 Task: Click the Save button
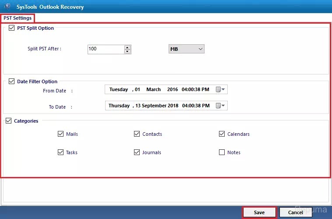pos(259,212)
